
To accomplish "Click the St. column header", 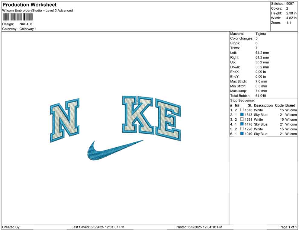I will pyautogui.click(x=250, y=105).
